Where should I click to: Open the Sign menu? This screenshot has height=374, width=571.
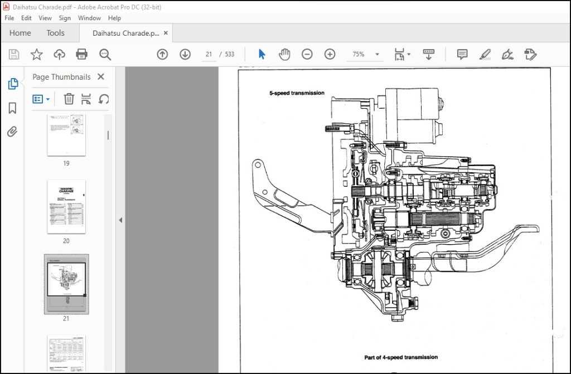pos(65,18)
